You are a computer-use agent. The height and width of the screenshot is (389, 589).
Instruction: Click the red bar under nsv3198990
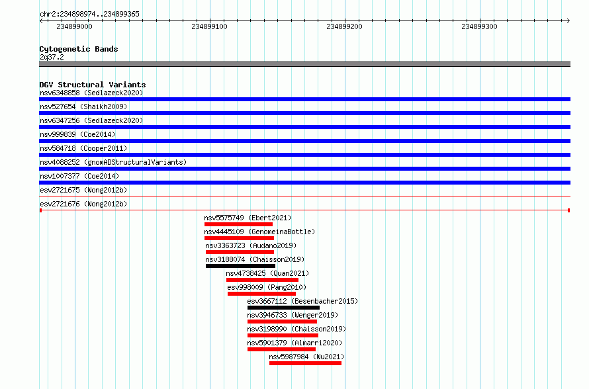pos(283,335)
